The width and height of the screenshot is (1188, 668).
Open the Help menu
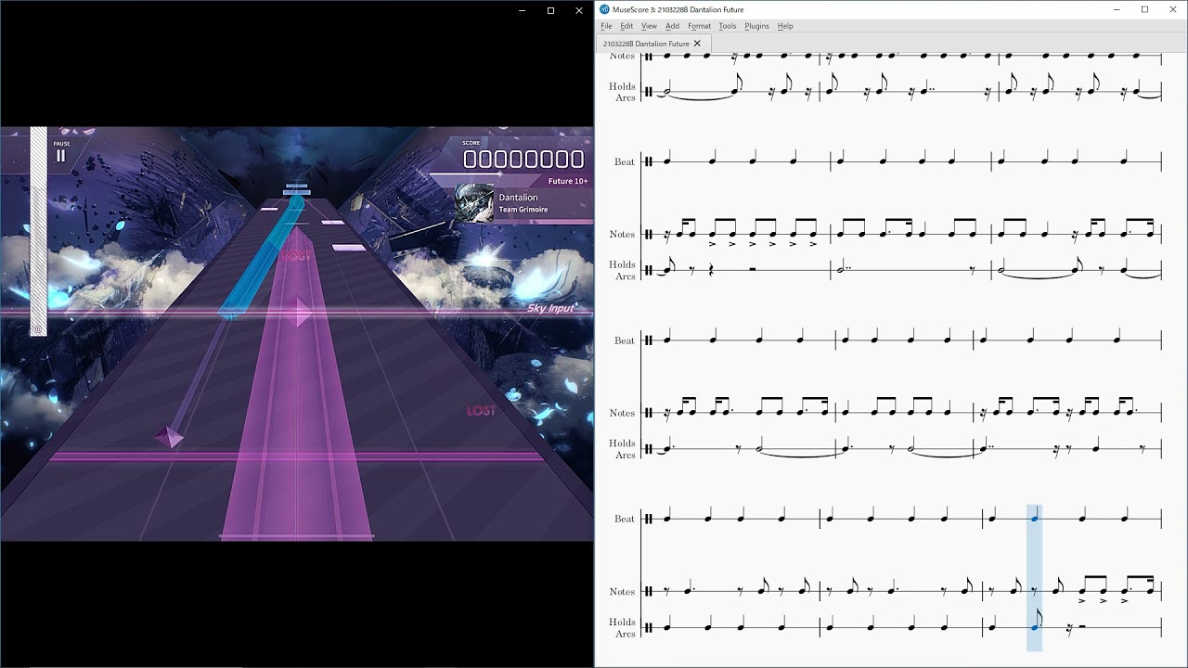click(x=785, y=26)
